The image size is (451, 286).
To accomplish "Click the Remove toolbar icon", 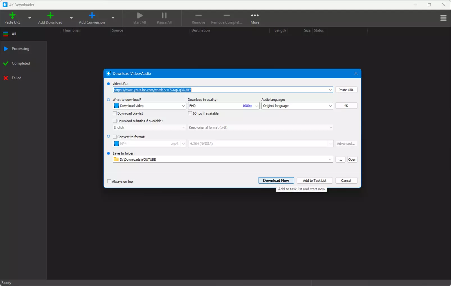I will click(x=199, y=15).
